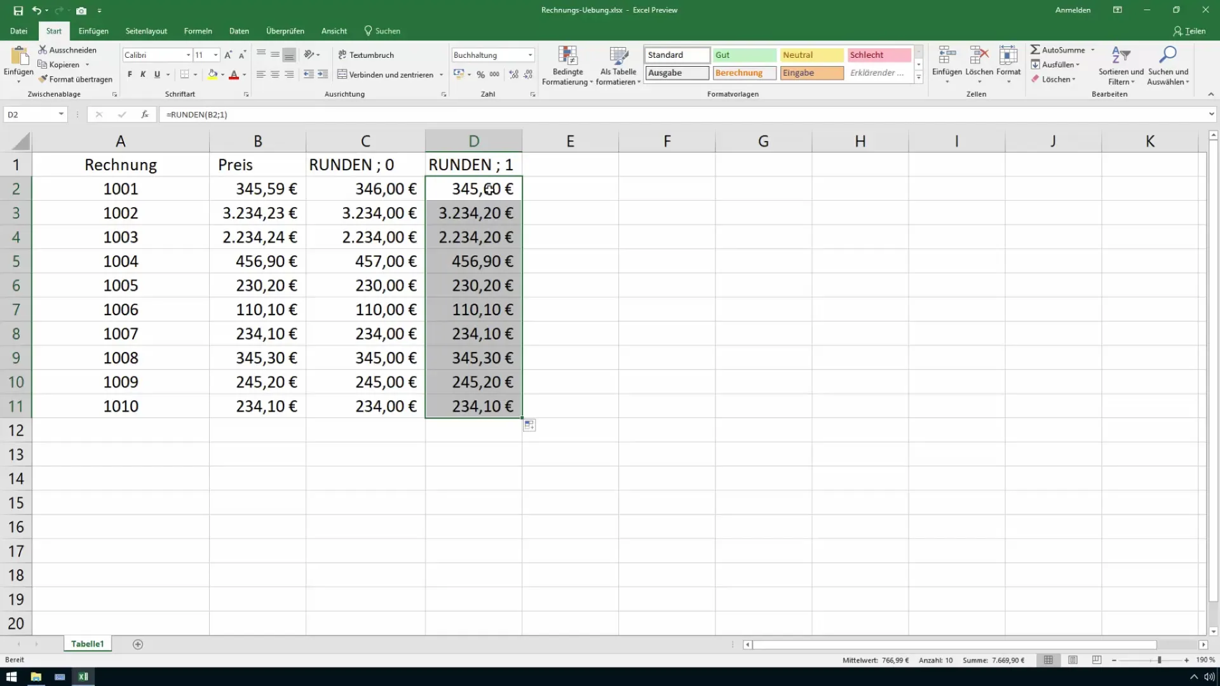Select the Einfügen ribbon tab
This screenshot has height=686, width=1220.
(x=93, y=31)
